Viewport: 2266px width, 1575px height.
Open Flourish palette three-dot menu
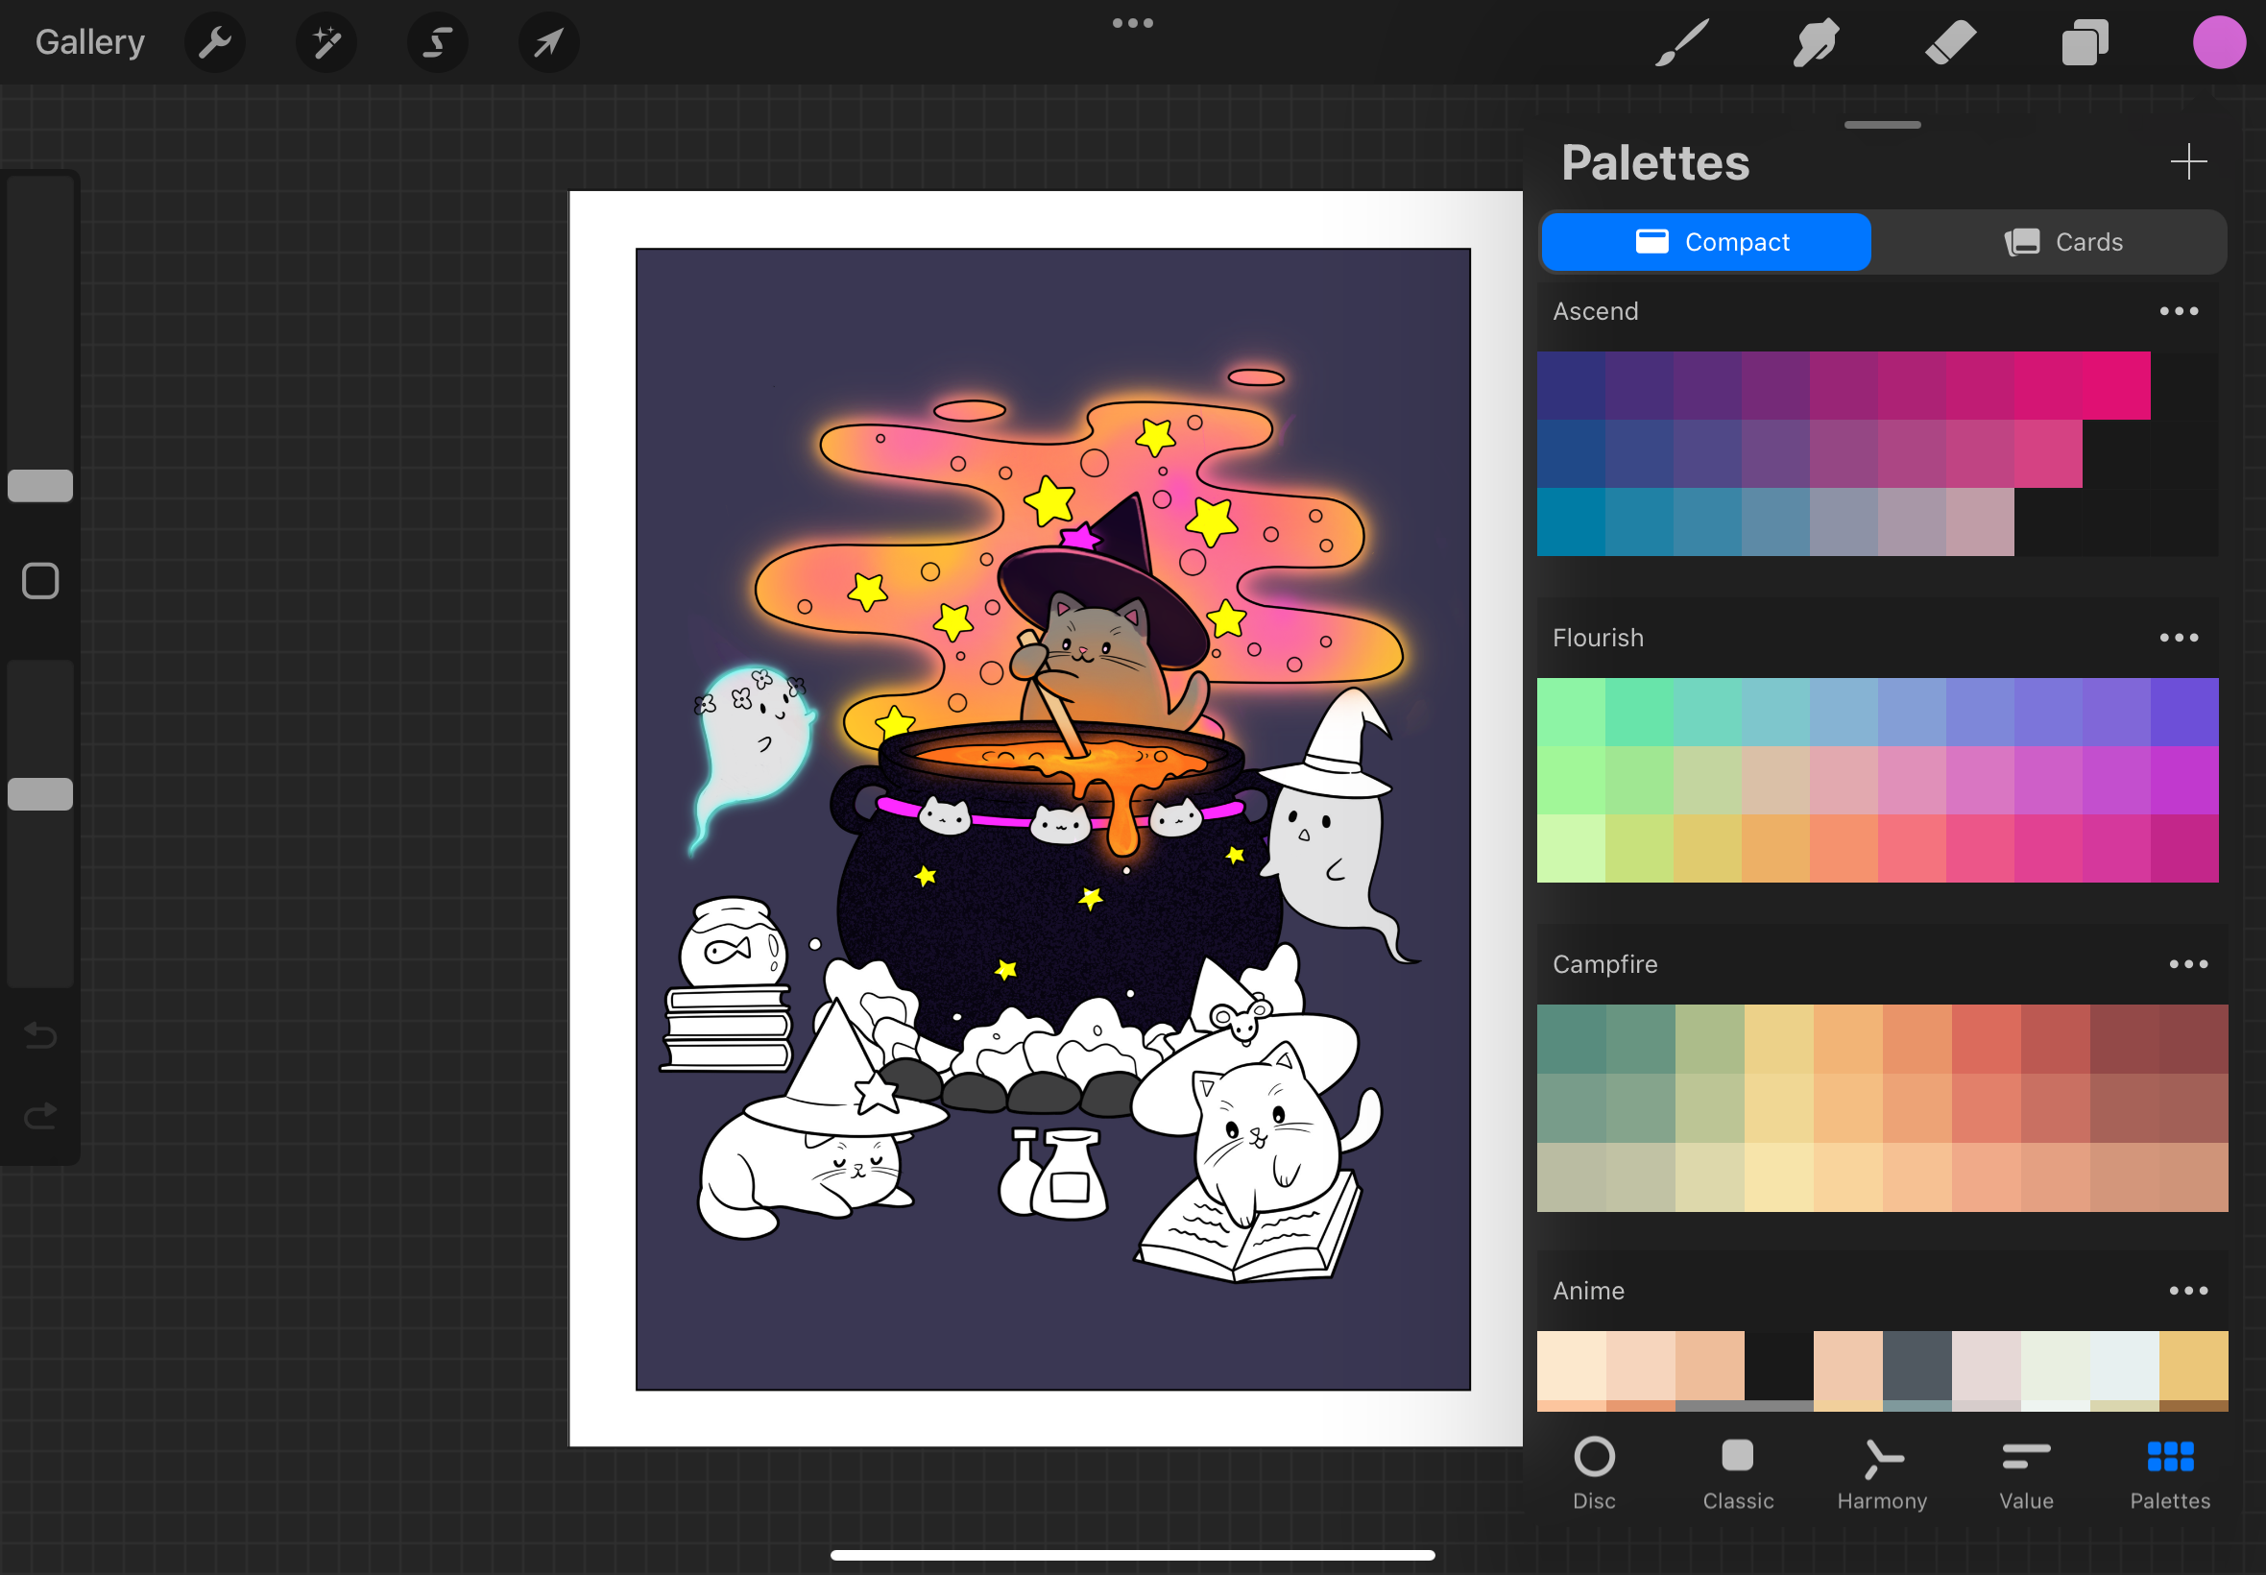2179,639
